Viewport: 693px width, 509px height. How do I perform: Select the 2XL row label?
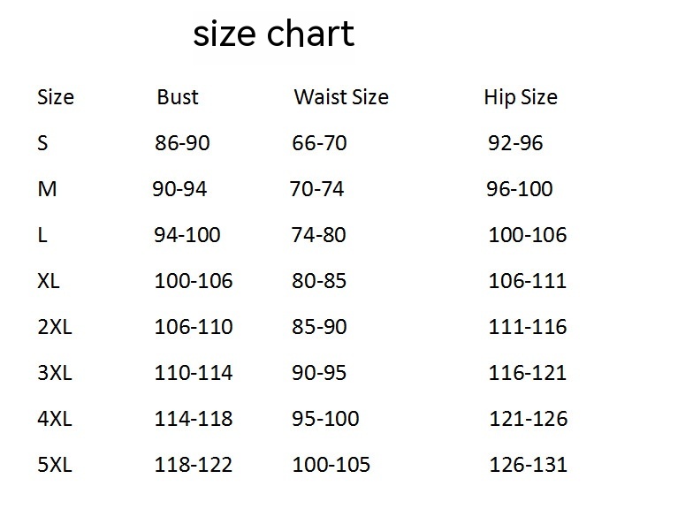55,327
